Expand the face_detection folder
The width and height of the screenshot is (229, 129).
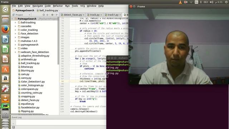tap(15, 34)
